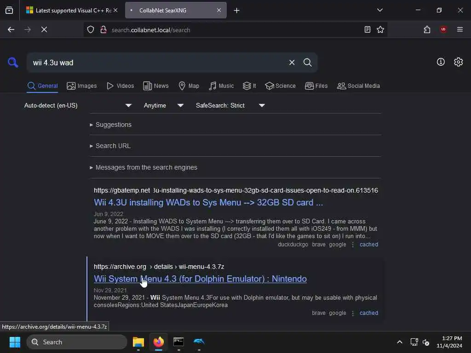Submit search with magnifier button

[x=307, y=63]
